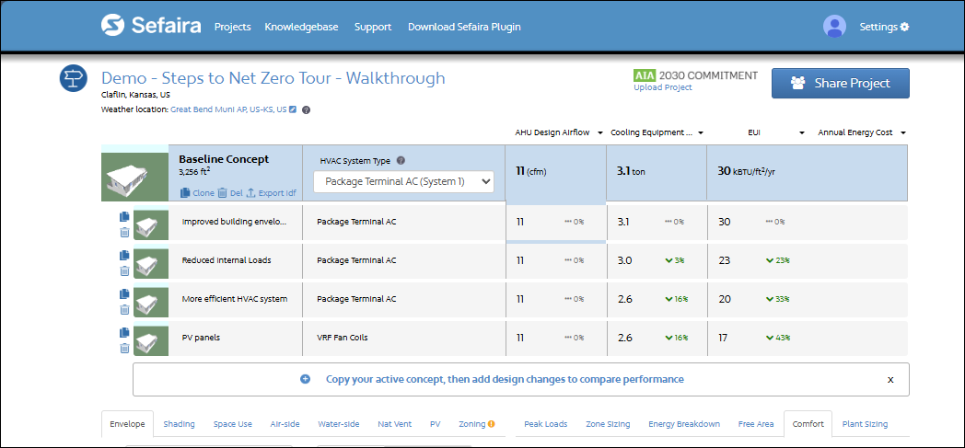Copy the Reduced Internal Loads concept
This screenshot has width=965, height=448.
click(123, 255)
